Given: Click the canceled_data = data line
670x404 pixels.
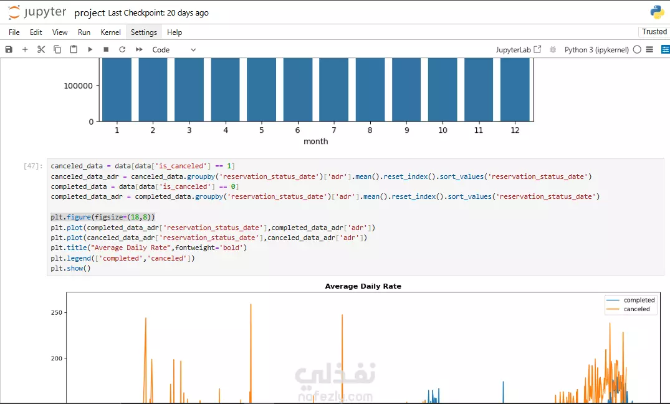Looking at the screenshot, I should (143, 166).
